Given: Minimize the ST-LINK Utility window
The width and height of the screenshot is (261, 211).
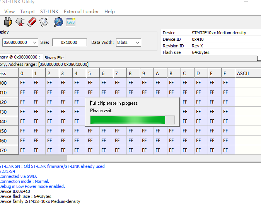Looking at the screenshot, I should (x=246, y=2).
